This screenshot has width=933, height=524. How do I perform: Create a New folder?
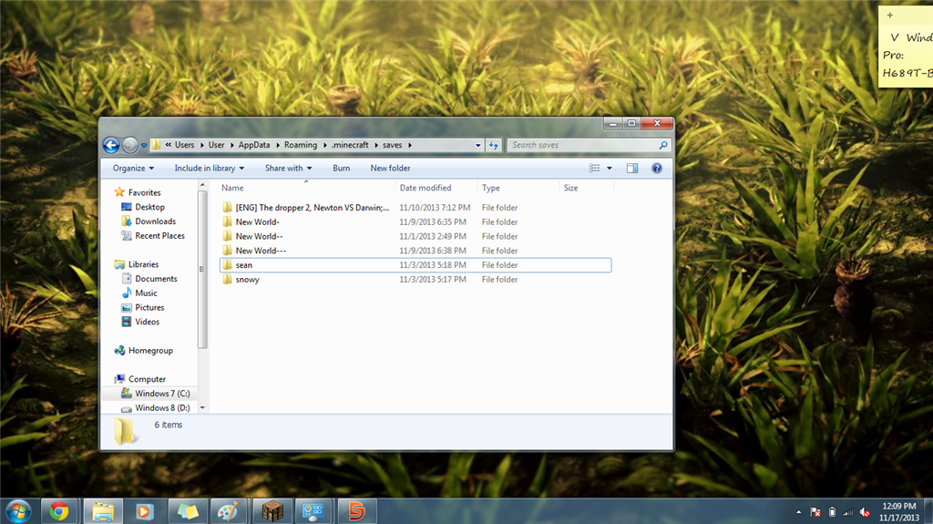tap(390, 168)
